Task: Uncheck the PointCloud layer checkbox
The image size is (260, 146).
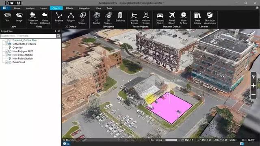Action: (x=6, y=62)
